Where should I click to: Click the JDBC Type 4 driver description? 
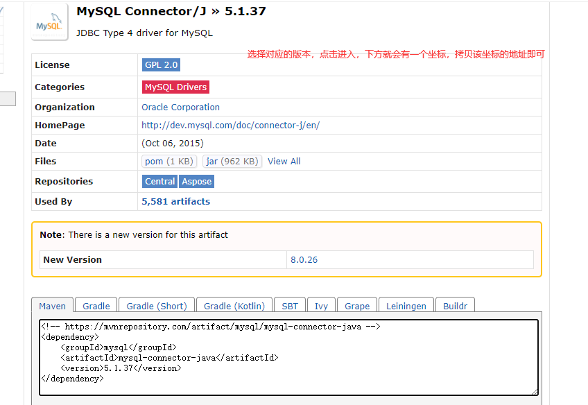pyautogui.click(x=144, y=33)
